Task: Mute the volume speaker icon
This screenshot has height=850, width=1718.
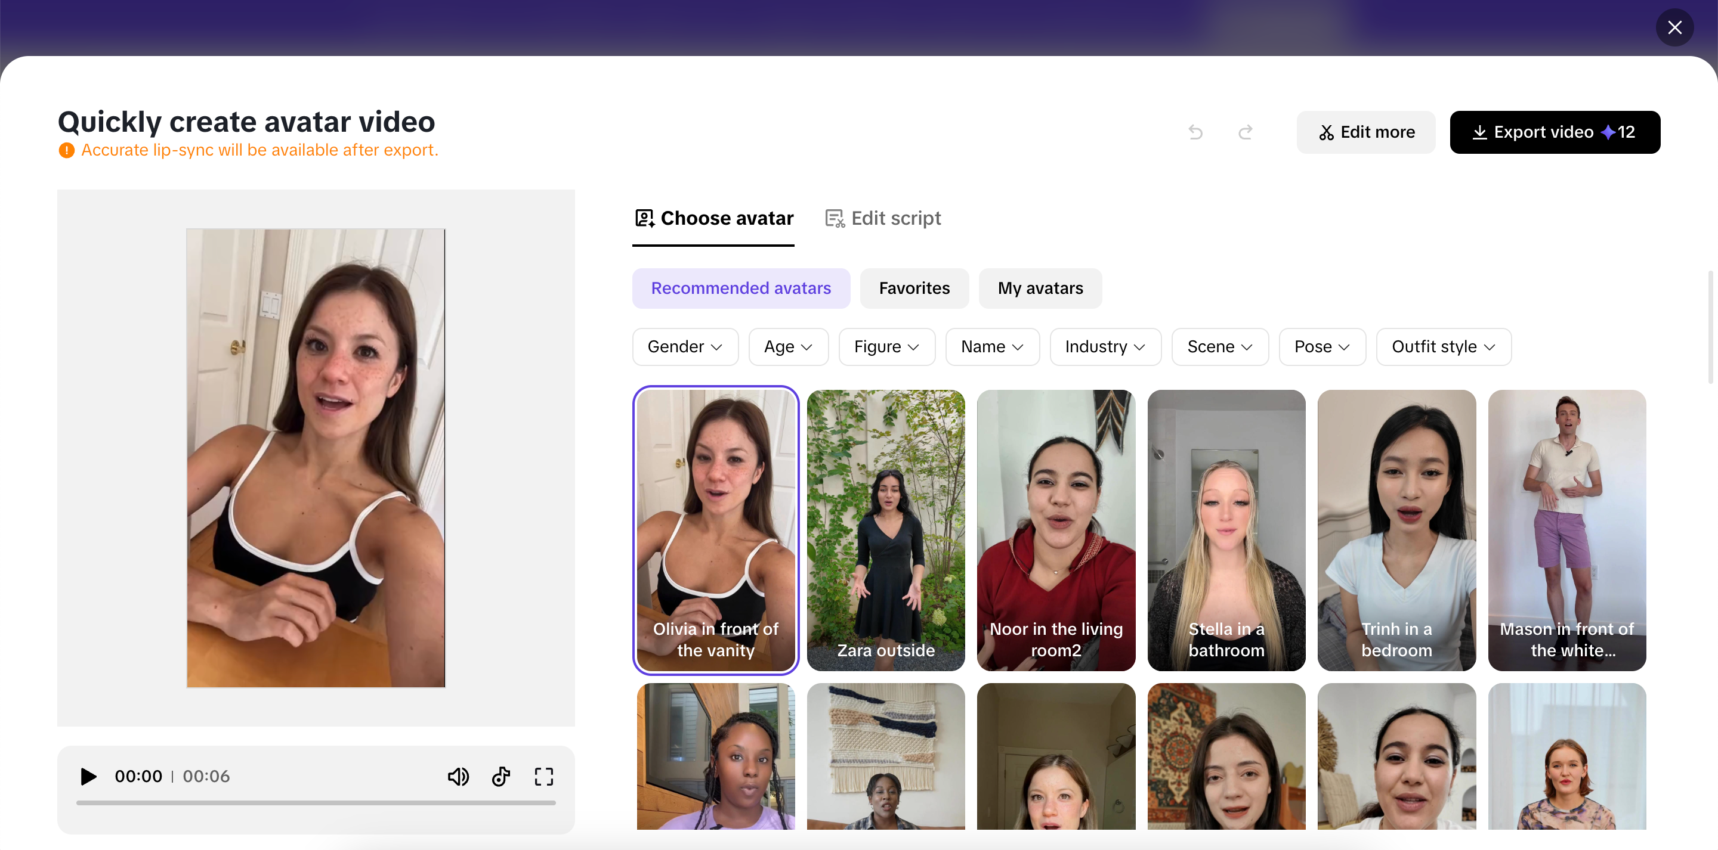Action: (x=458, y=776)
